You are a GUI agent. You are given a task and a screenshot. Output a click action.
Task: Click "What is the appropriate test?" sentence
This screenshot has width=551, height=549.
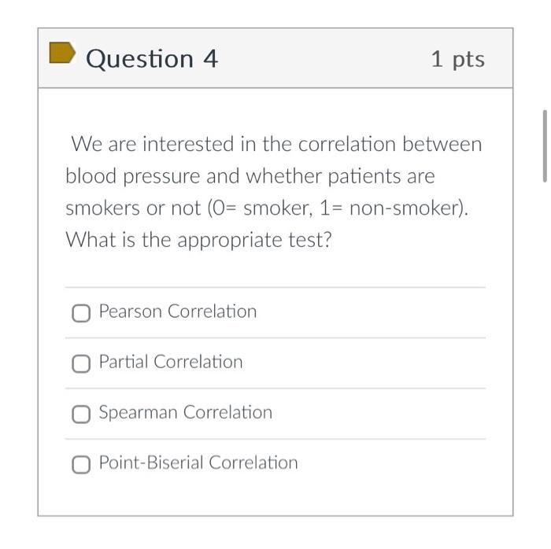[198, 239]
